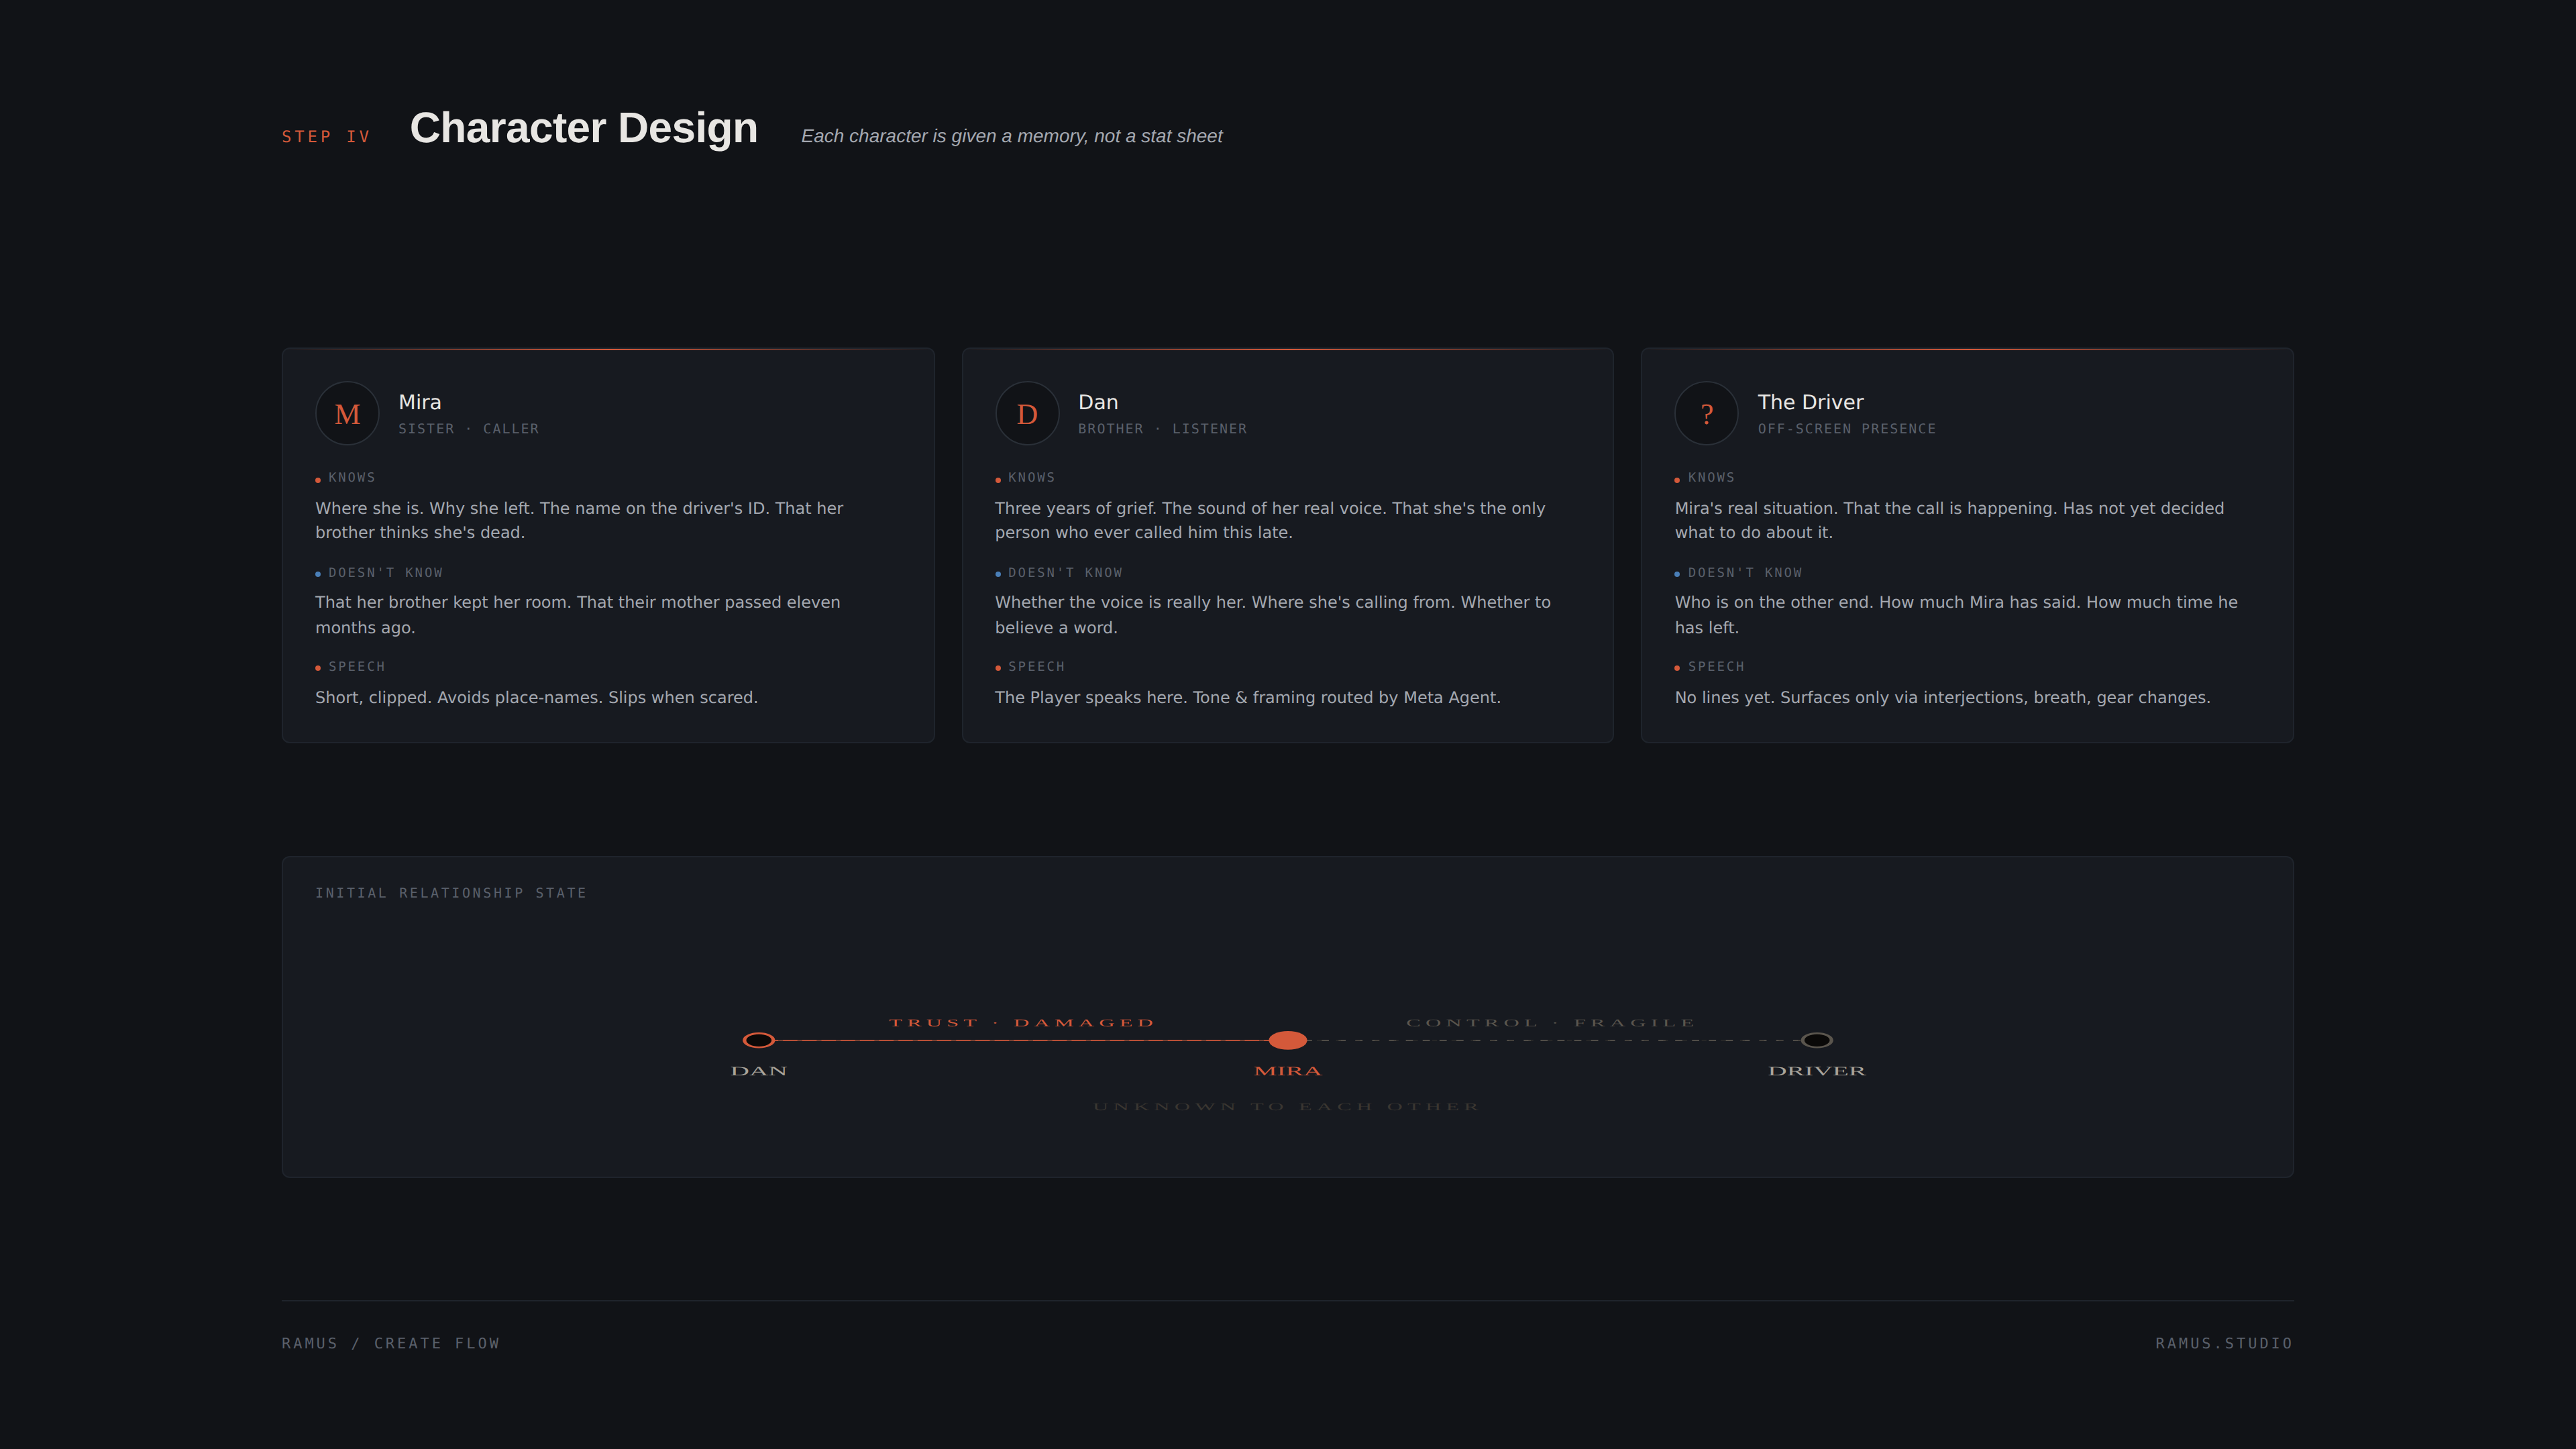
Task: Click Dan's SPEECH section label
Action: [x=1036, y=667]
